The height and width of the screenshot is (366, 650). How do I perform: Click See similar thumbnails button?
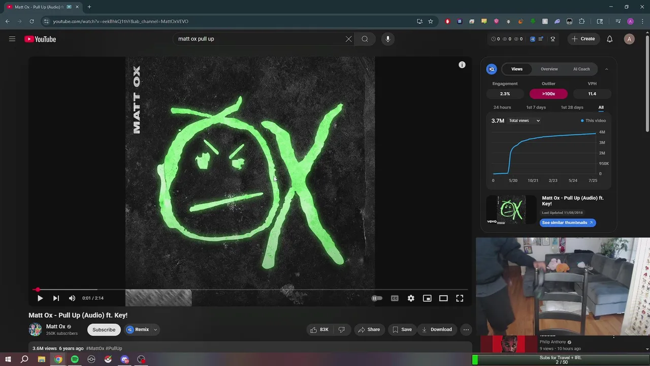pos(567,223)
